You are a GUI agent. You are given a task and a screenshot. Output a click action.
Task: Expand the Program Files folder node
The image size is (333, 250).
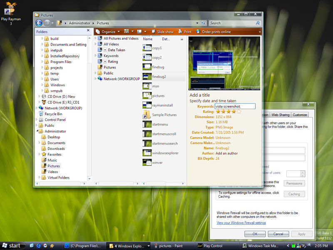click(42, 62)
